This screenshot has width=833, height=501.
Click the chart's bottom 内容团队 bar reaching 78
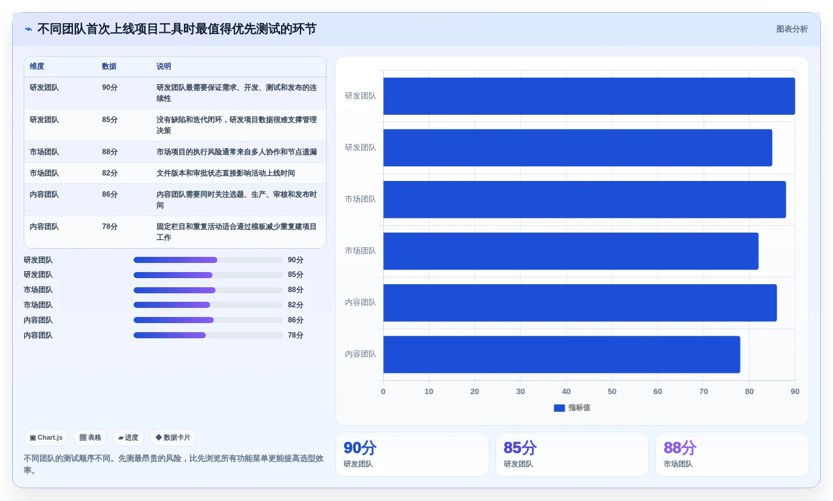tap(562, 354)
